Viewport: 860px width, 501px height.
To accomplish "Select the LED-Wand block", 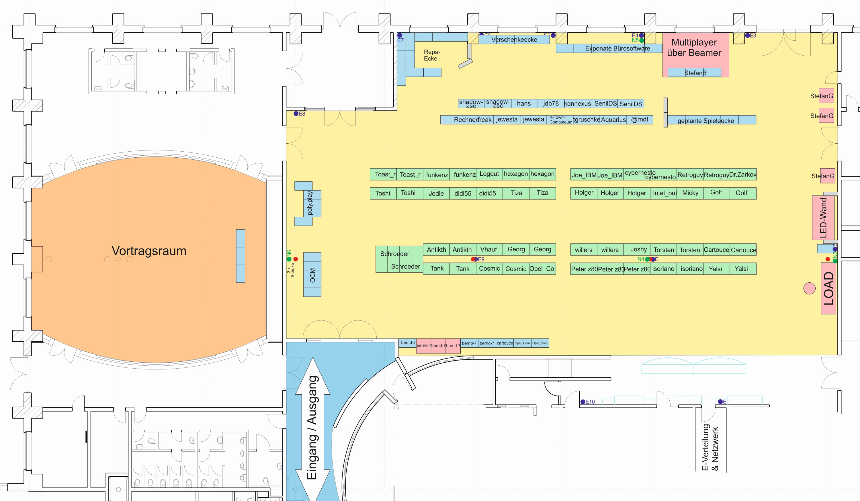I will 823,218.
